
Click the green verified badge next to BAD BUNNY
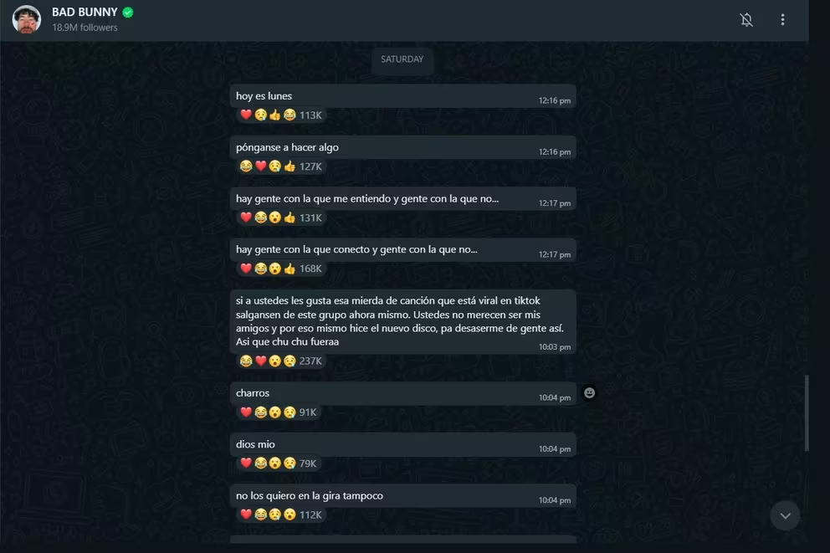128,13
